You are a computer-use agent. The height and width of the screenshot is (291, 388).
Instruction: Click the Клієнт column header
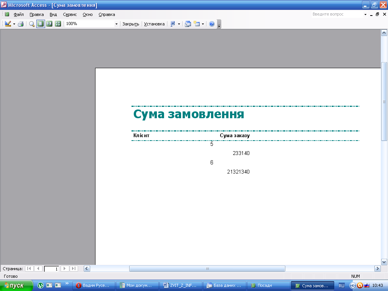(x=141, y=135)
